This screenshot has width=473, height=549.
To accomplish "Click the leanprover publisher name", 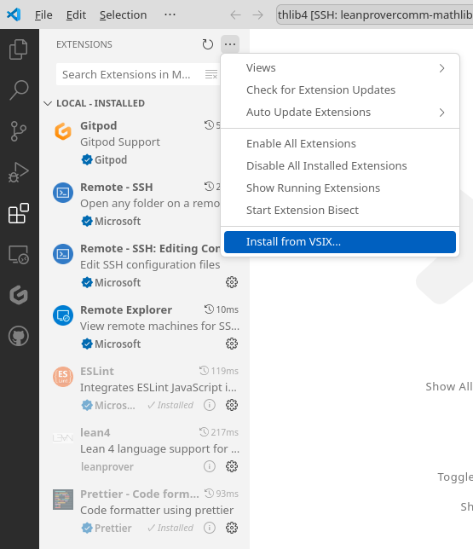I will click(x=107, y=466).
